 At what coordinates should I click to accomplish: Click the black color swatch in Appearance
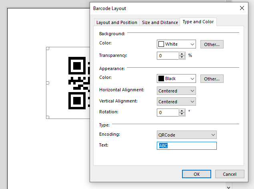pos(161,78)
